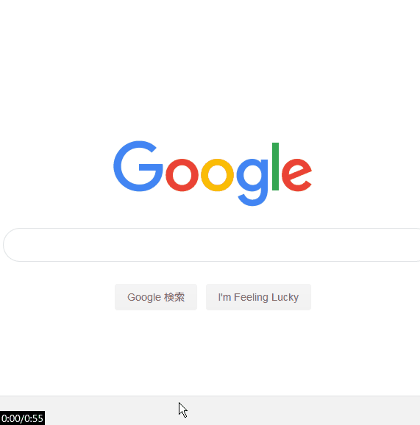Click the I'm Feeling Lucky button
This screenshot has width=420, height=425.
[258, 297]
